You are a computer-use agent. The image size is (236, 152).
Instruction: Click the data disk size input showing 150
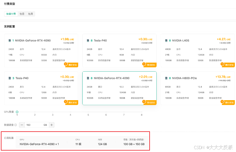(37, 125)
